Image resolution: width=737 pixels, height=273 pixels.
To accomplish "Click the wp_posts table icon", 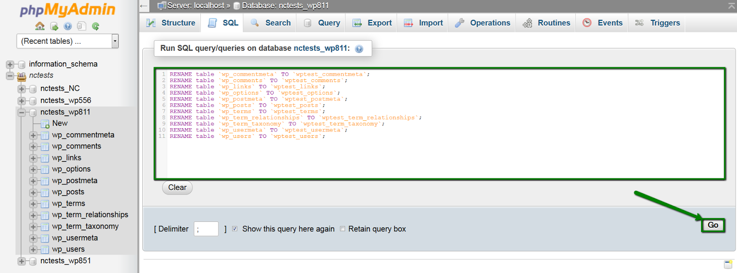I will click(x=45, y=192).
